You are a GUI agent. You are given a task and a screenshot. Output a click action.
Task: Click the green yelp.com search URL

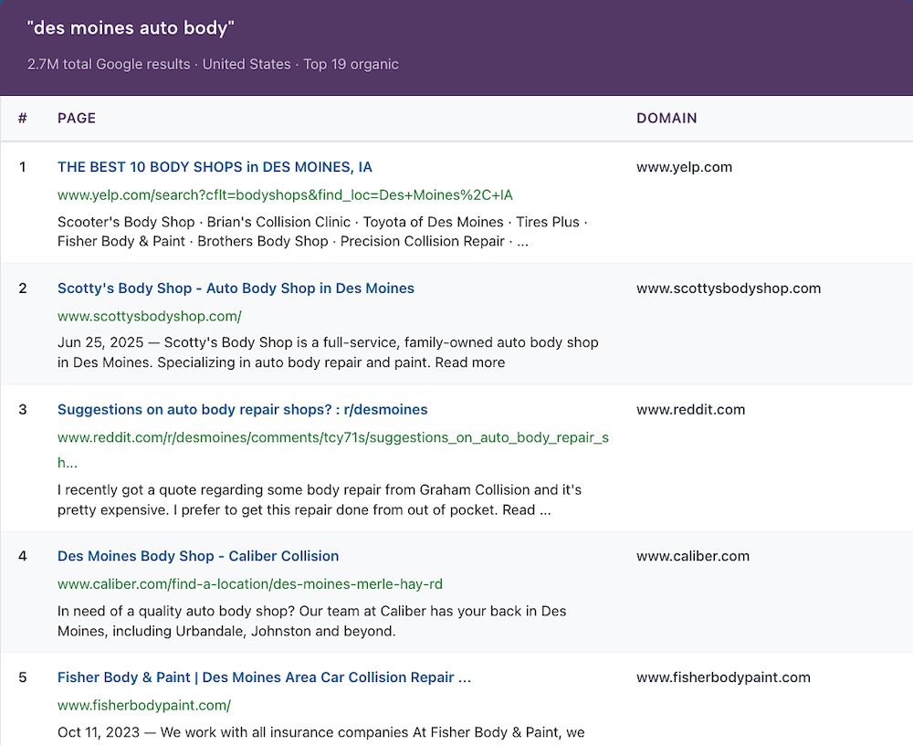(285, 195)
